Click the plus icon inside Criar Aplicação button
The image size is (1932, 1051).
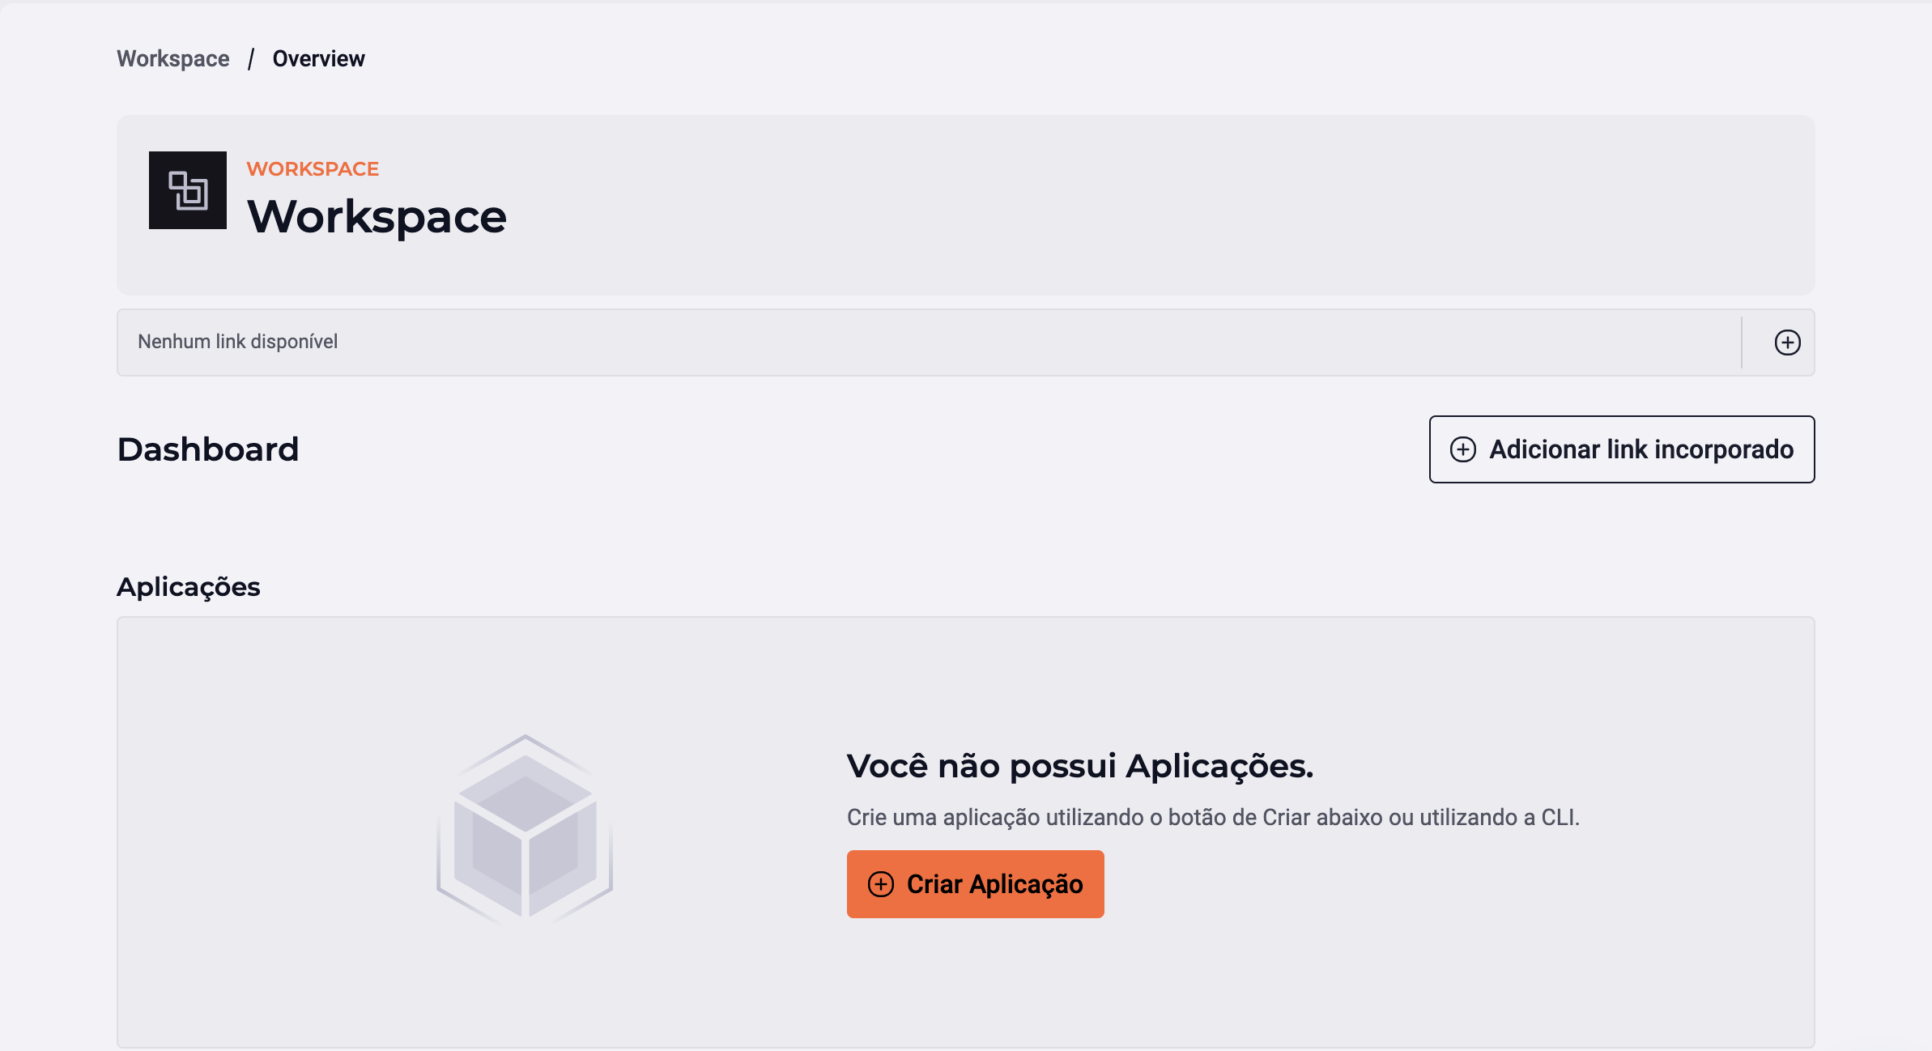(880, 883)
